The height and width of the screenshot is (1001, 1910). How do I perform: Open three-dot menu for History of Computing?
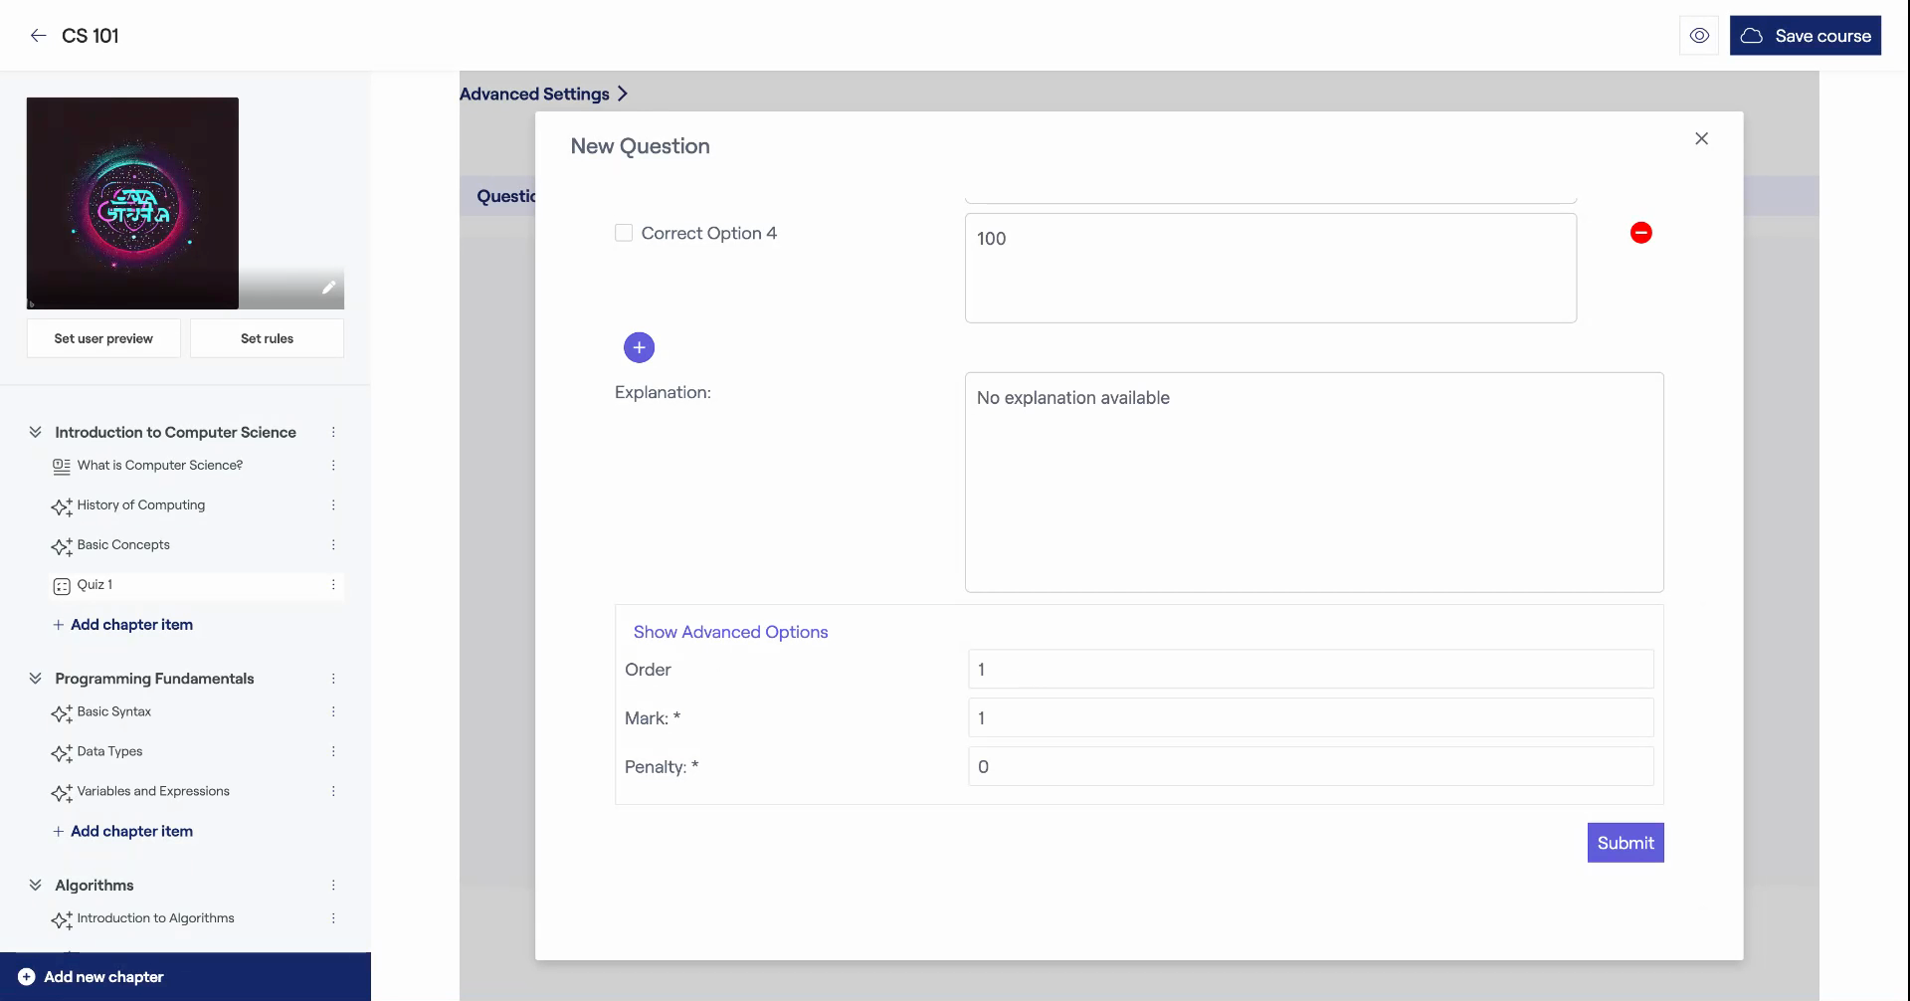333,505
